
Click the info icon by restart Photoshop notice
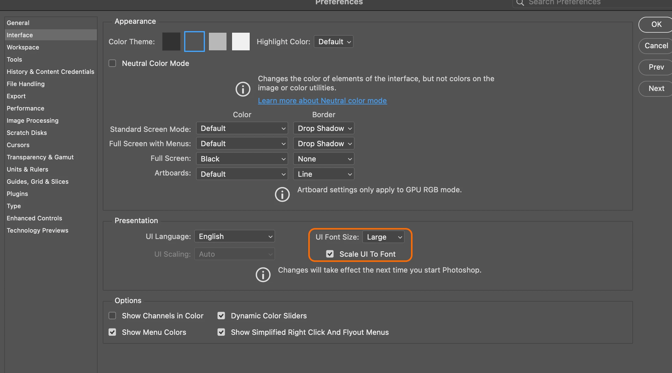coord(263,275)
